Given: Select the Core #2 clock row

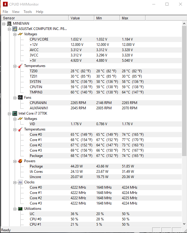Looking at the screenshot, I should (105, 198).
